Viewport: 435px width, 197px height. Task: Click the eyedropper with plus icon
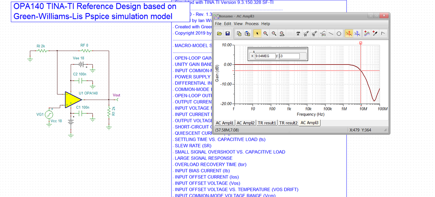point(375,34)
